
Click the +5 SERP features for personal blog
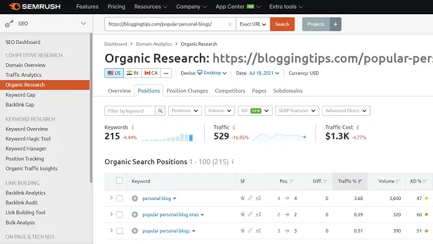(258, 198)
